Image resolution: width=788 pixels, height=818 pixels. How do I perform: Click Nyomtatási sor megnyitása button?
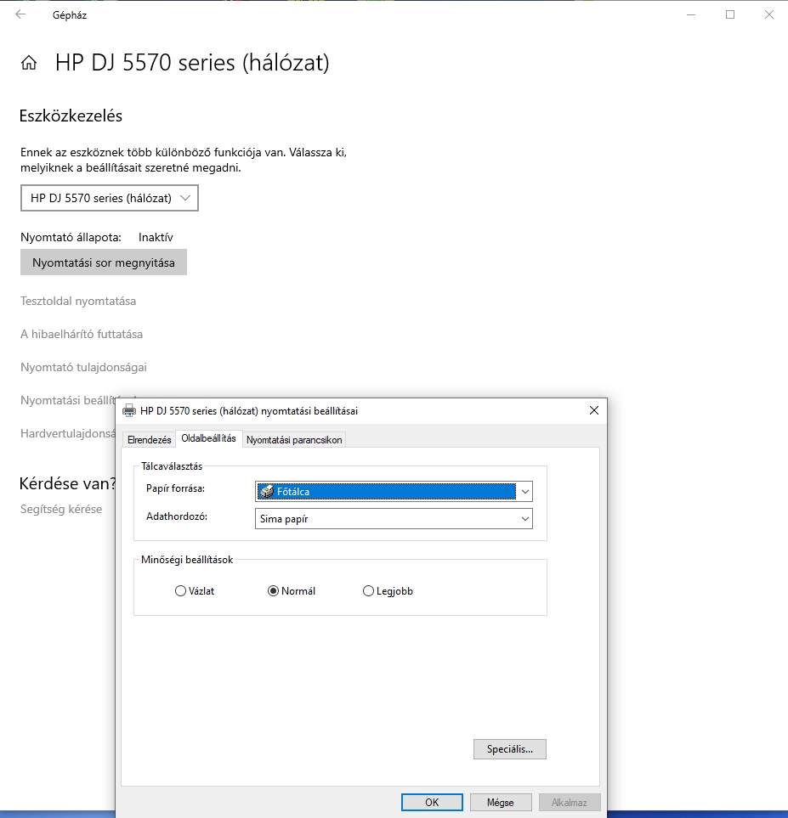tap(104, 262)
